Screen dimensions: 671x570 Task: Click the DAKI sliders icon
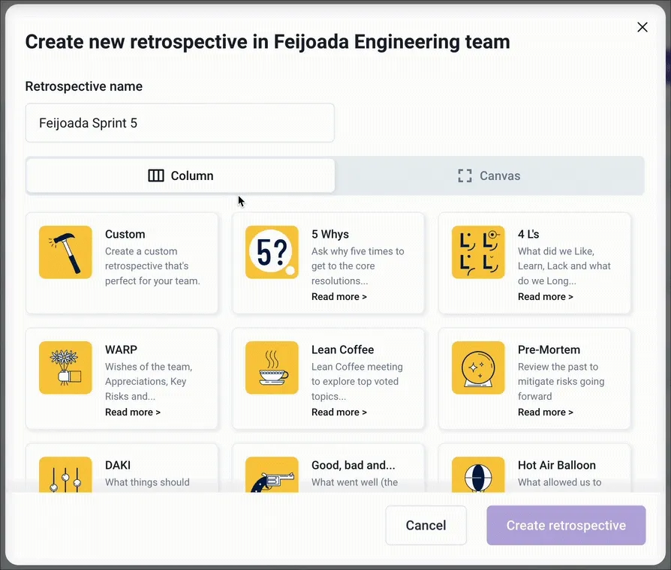tap(65, 475)
